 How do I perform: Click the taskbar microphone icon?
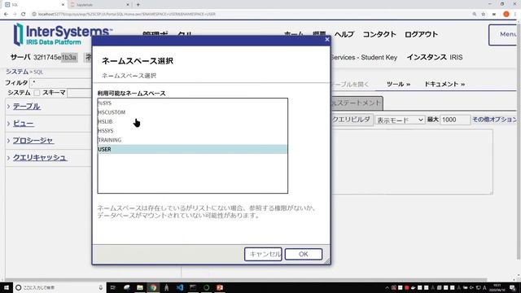pyautogui.click(x=101, y=287)
